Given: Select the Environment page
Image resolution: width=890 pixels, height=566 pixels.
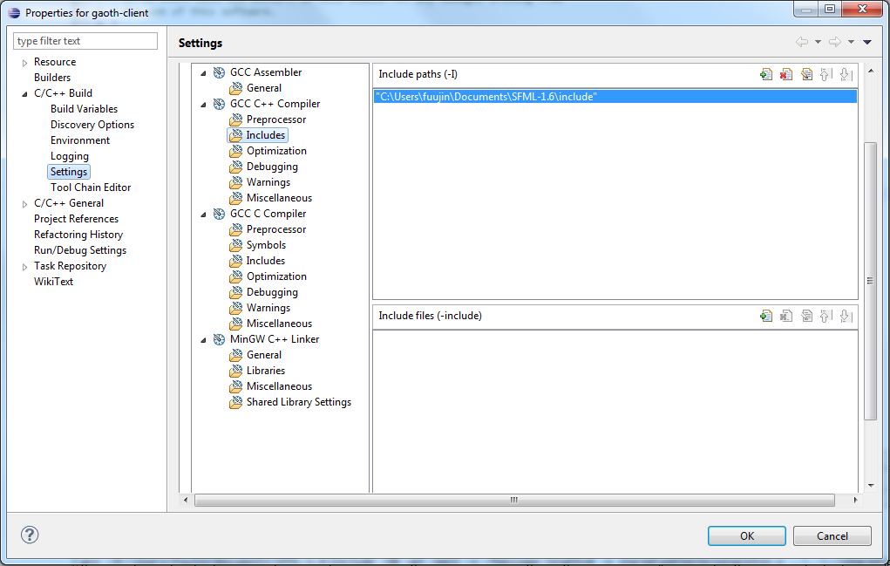Looking at the screenshot, I should pyautogui.click(x=80, y=140).
